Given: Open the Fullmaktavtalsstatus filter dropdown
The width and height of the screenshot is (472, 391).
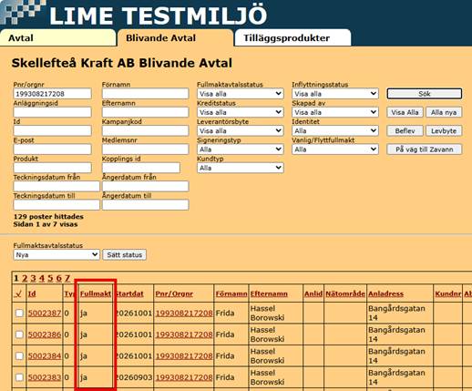Looking at the screenshot, I should pyautogui.click(x=241, y=94).
